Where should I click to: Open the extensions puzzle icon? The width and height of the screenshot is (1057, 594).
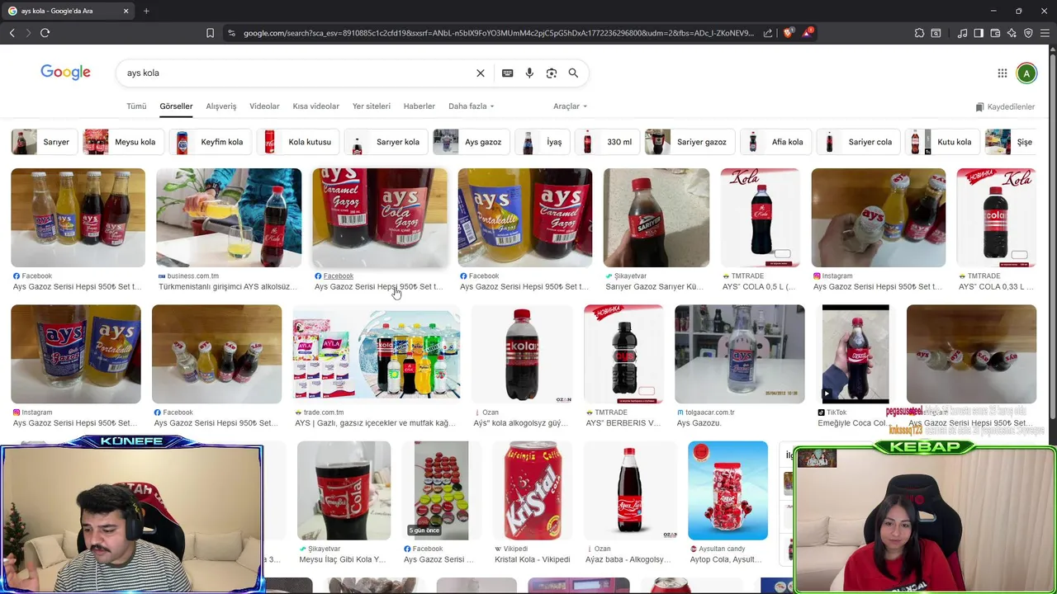tap(919, 33)
